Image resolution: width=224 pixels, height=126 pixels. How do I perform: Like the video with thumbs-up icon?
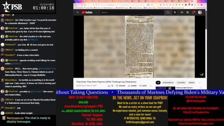click(x=111, y=86)
